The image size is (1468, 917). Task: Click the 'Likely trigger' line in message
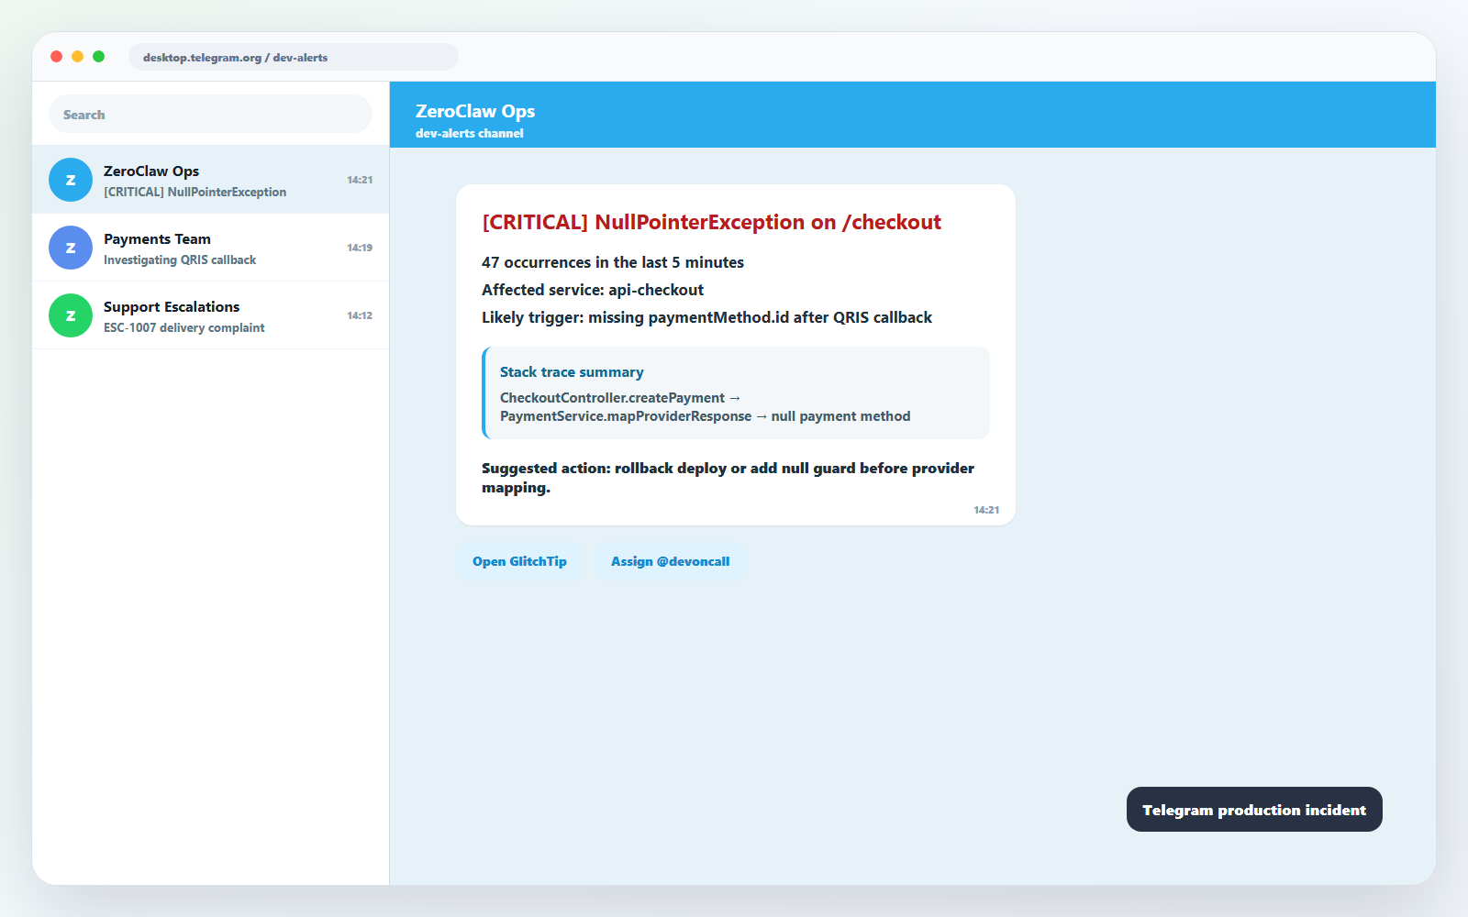point(706,317)
